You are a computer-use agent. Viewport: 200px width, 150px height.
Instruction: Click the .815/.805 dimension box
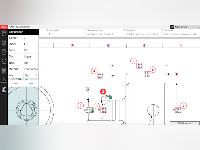click(x=178, y=110)
